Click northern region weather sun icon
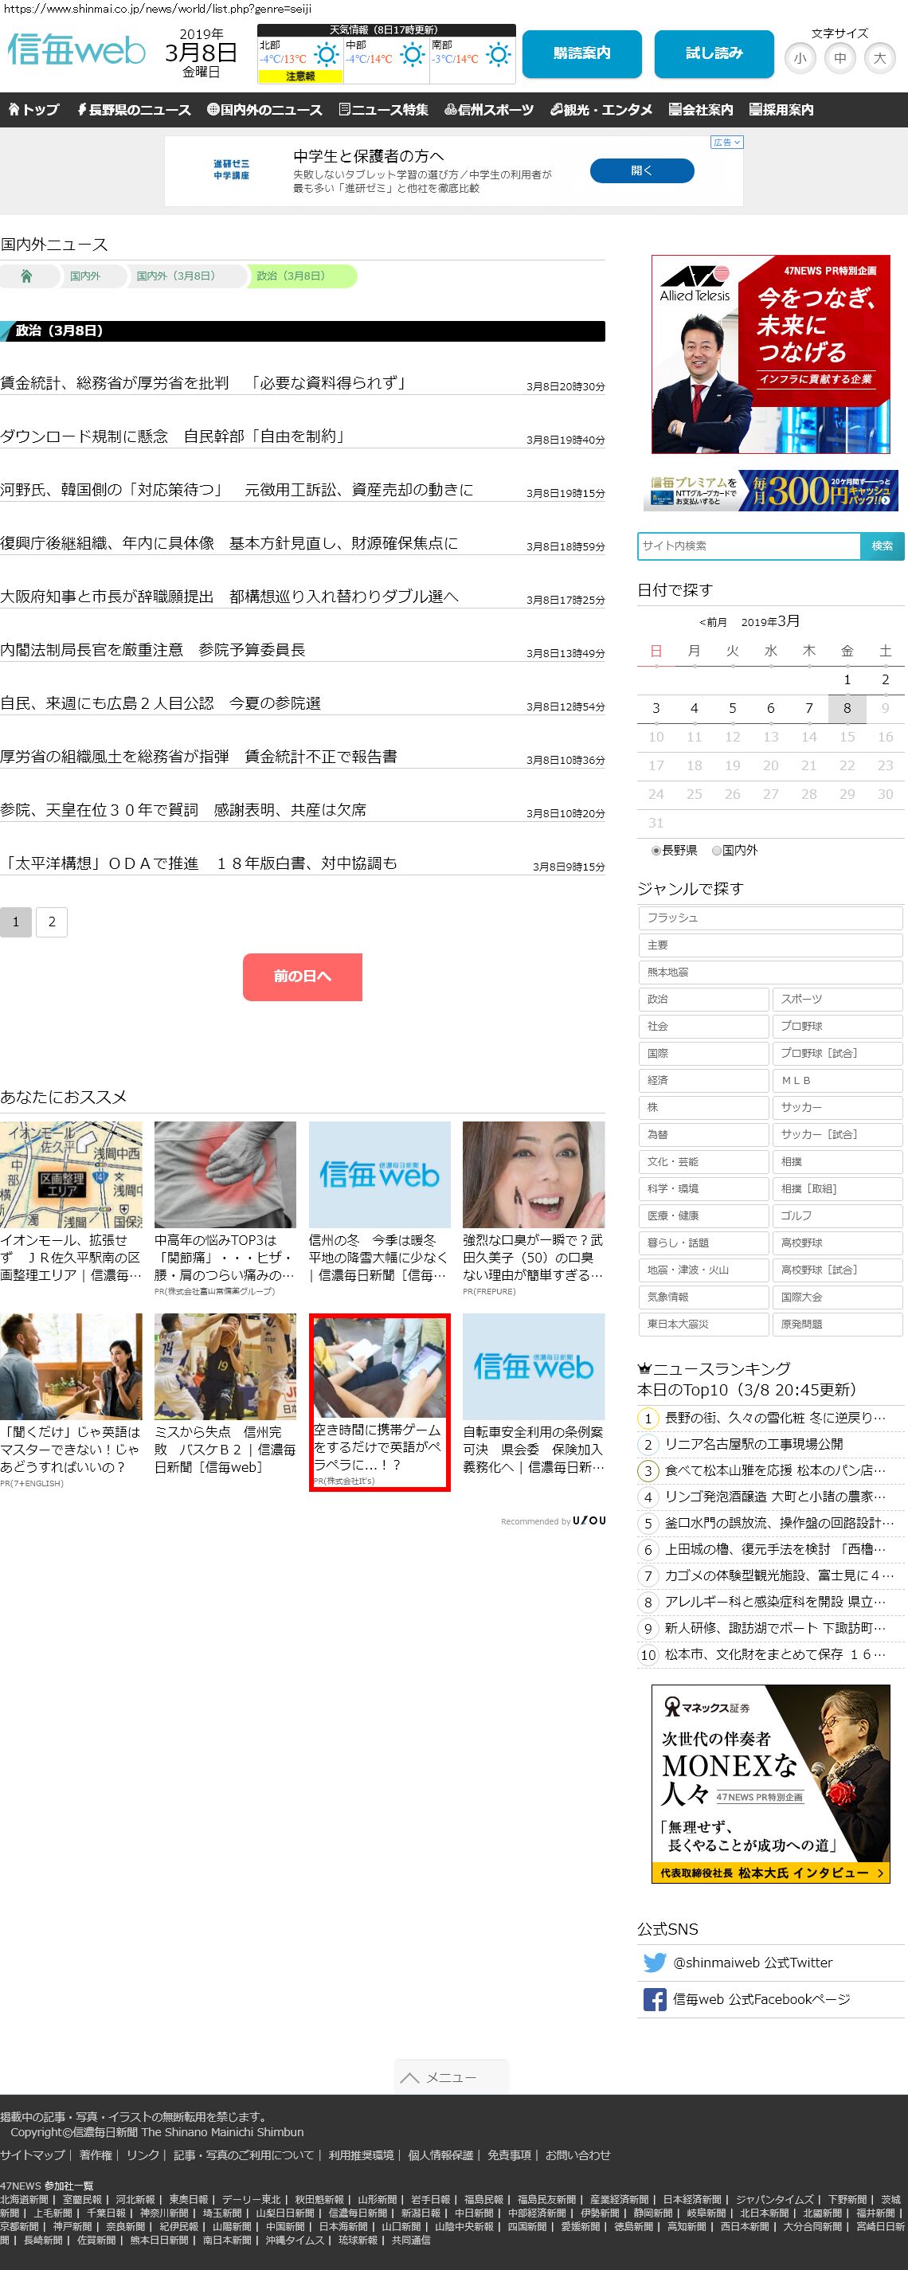The width and height of the screenshot is (908, 2270). coord(327,56)
